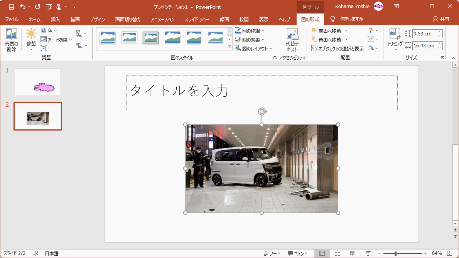This screenshot has width=459, height=258.
Task: Click the zoom slider in status bar
Action: 395,253
